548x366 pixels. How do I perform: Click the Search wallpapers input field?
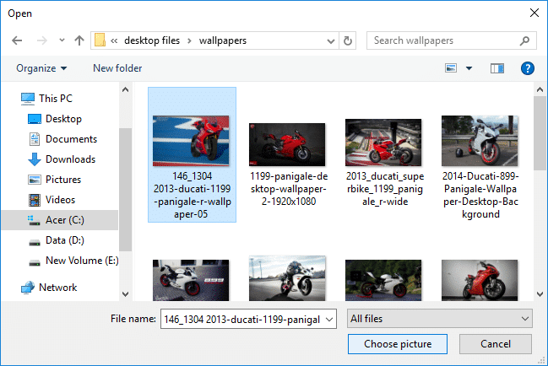(x=445, y=40)
